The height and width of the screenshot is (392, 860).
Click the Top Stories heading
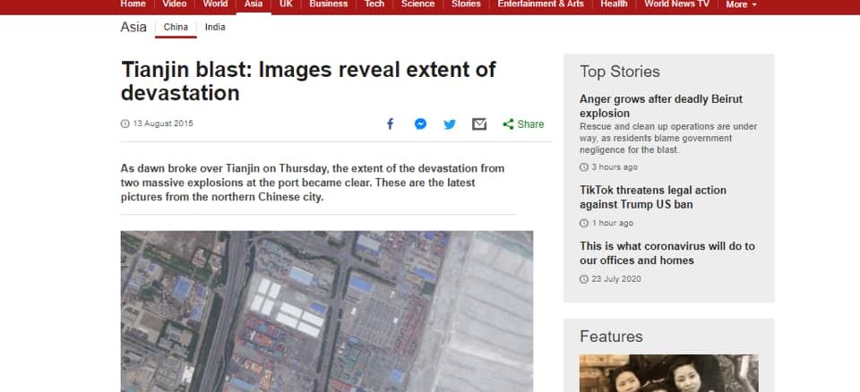click(x=620, y=72)
